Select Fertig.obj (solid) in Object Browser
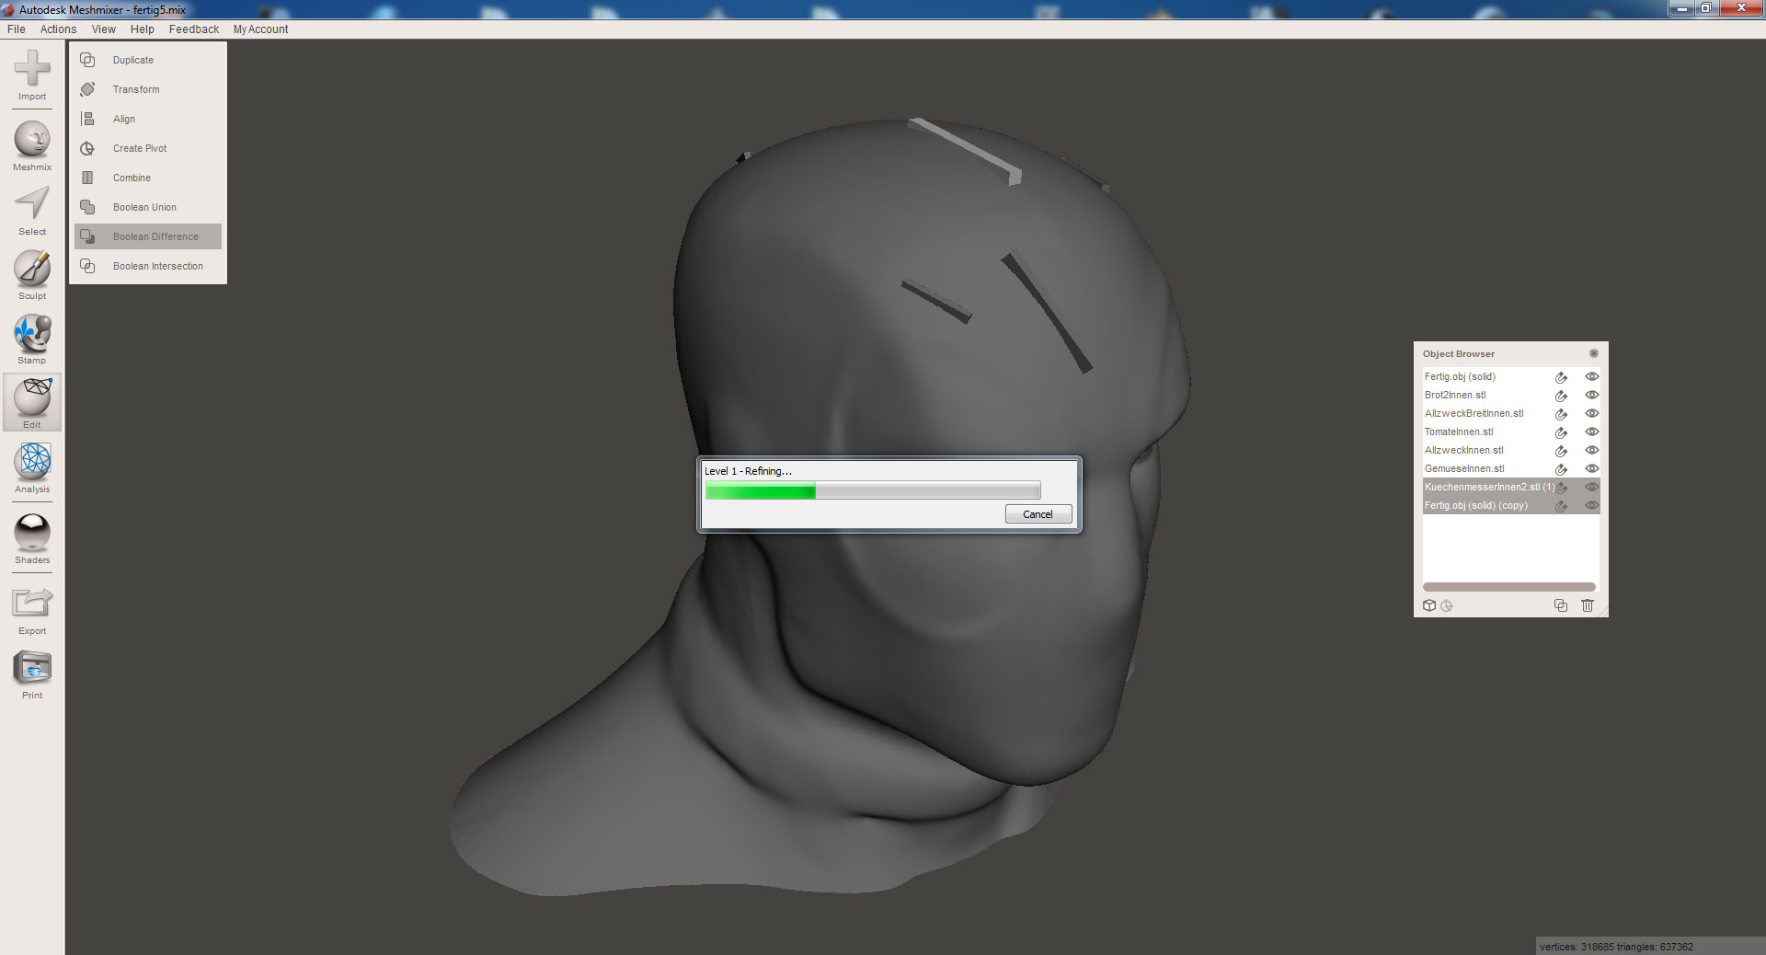1766x955 pixels. [1460, 376]
